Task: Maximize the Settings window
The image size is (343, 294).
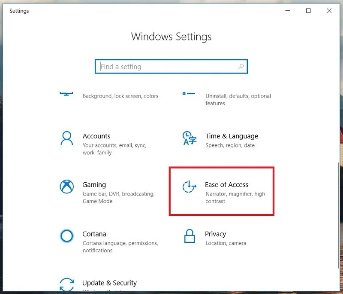Action: click(x=308, y=10)
